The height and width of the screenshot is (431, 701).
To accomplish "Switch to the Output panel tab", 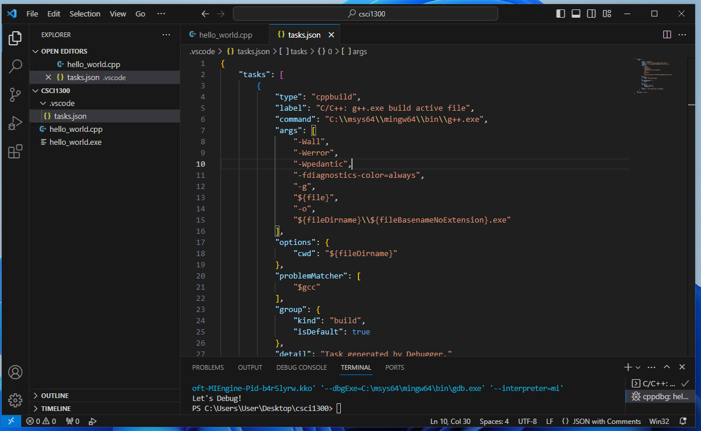I will point(250,367).
